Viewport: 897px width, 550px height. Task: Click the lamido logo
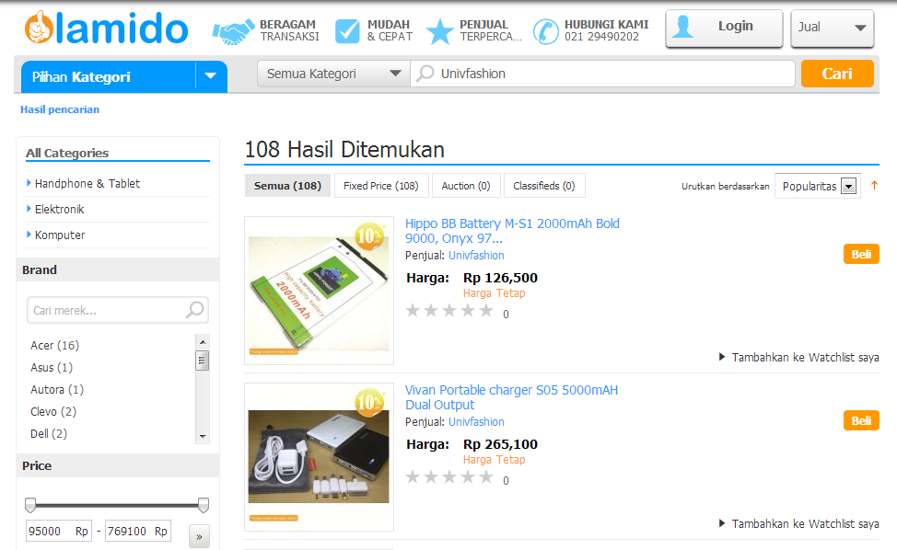pos(106,28)
